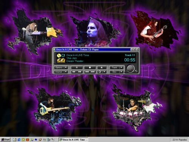Click album title 'Once In A LIVE Time' in display
The image size is (189, 142).
[77, 55]
